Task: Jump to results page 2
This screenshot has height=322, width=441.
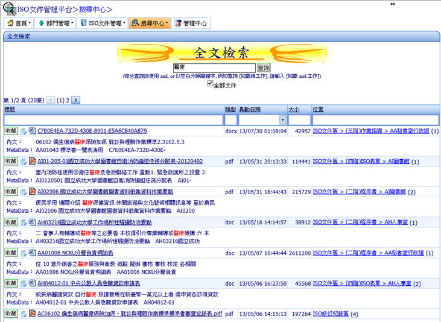Action: (68, 100)
